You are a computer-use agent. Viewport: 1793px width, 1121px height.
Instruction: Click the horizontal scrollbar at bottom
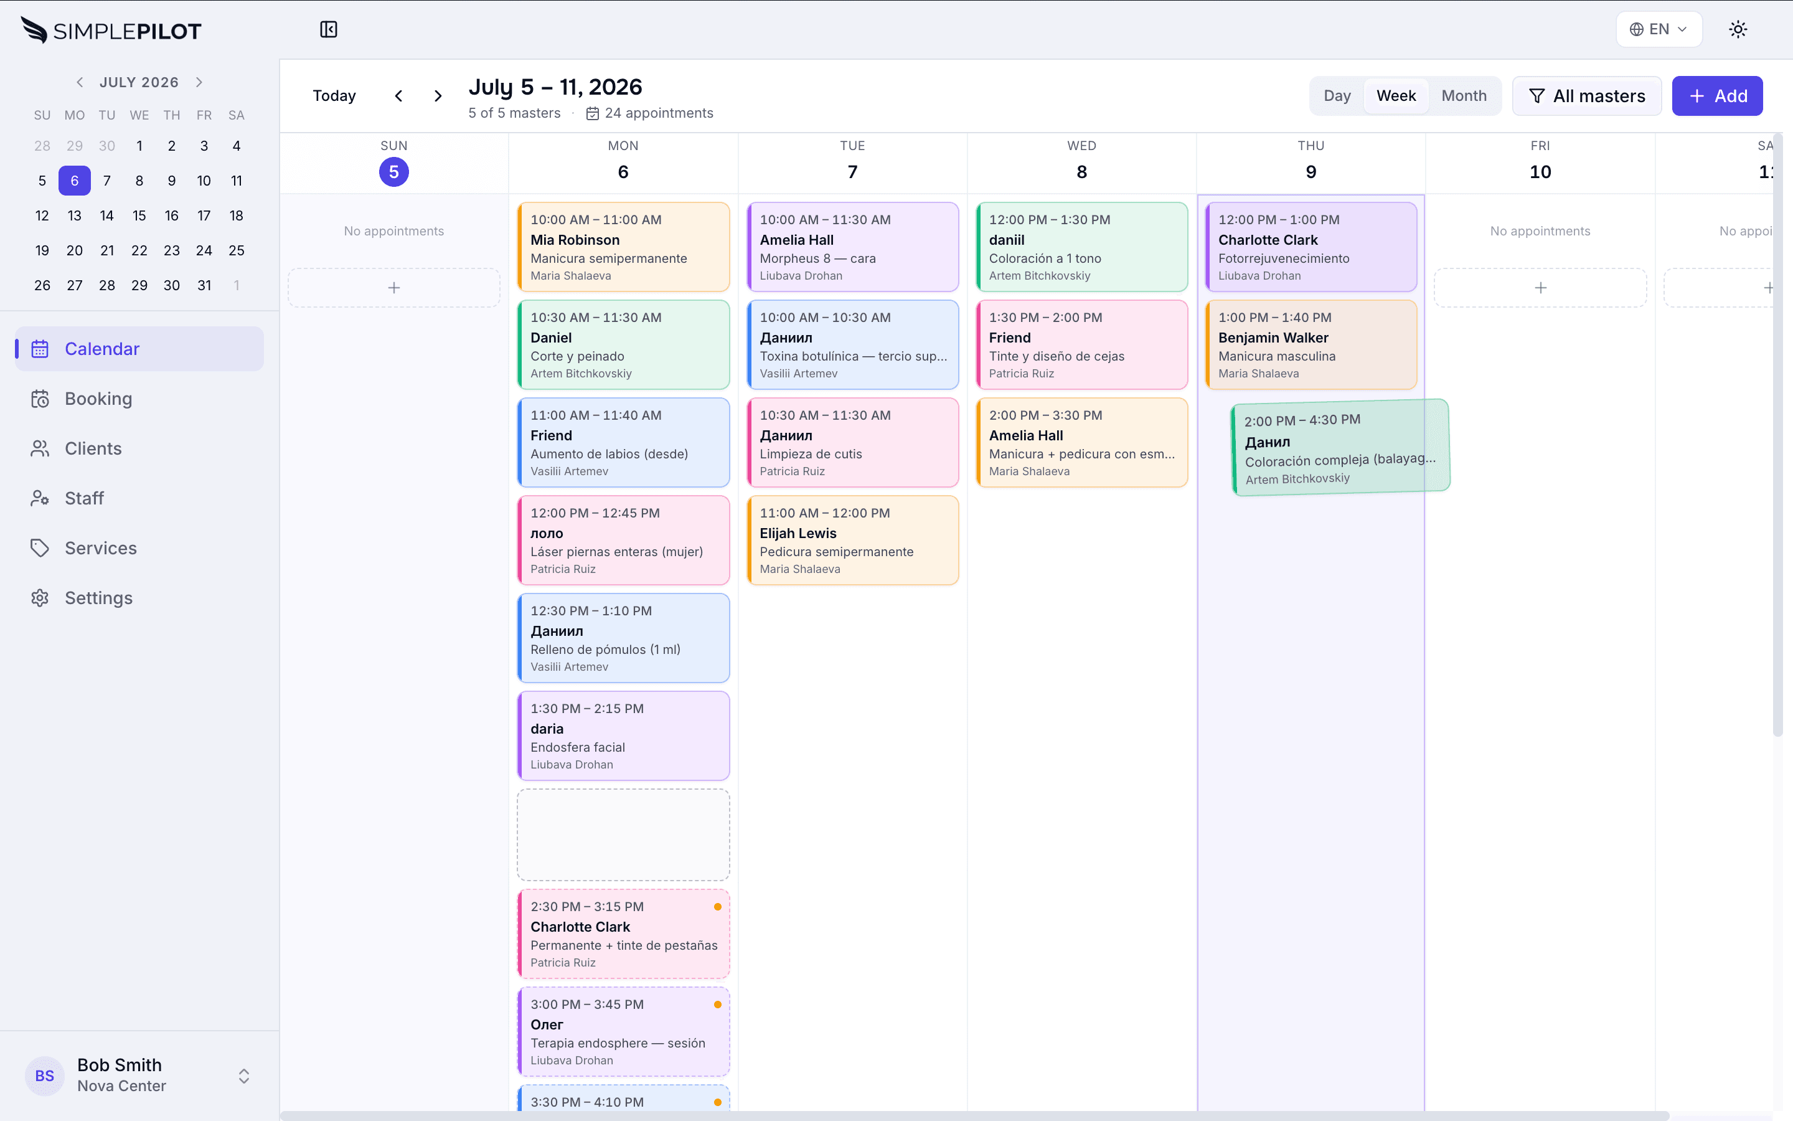point(975,1115)
